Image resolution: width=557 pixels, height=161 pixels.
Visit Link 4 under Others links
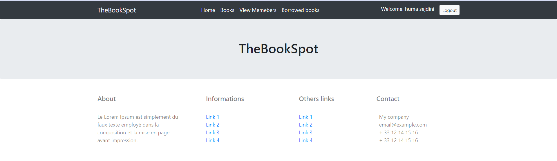305,140
